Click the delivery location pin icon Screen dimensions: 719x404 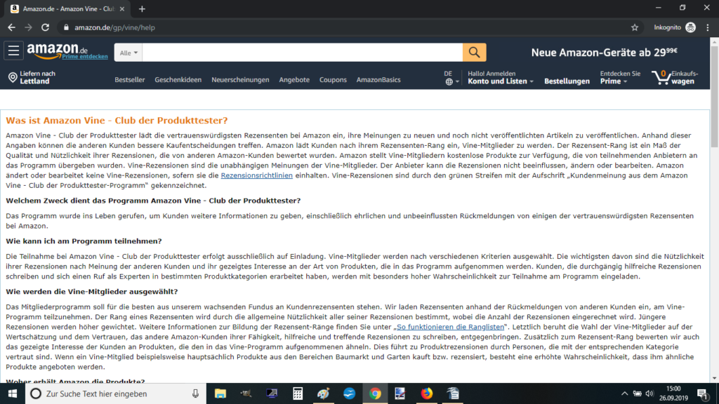coord(13,77)
